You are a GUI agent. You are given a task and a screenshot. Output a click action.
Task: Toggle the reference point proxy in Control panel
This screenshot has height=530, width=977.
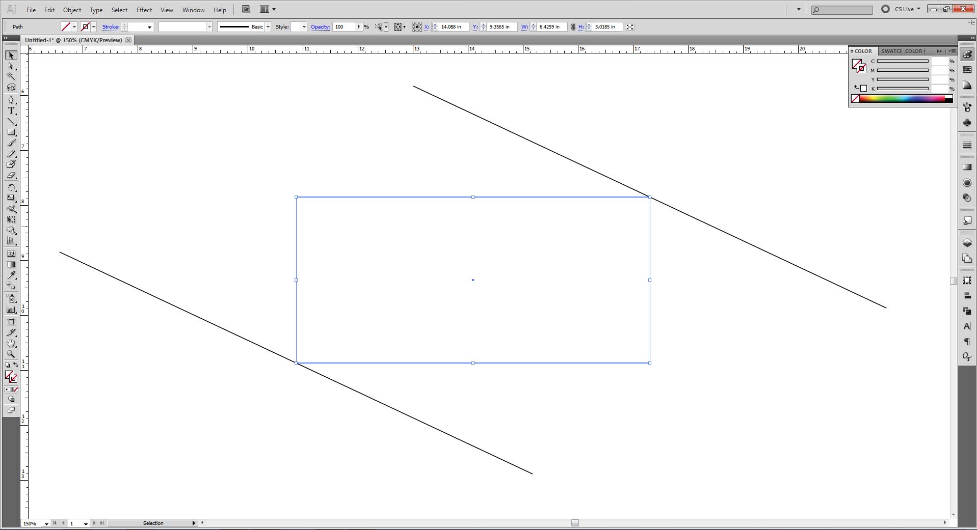(417, 26)
